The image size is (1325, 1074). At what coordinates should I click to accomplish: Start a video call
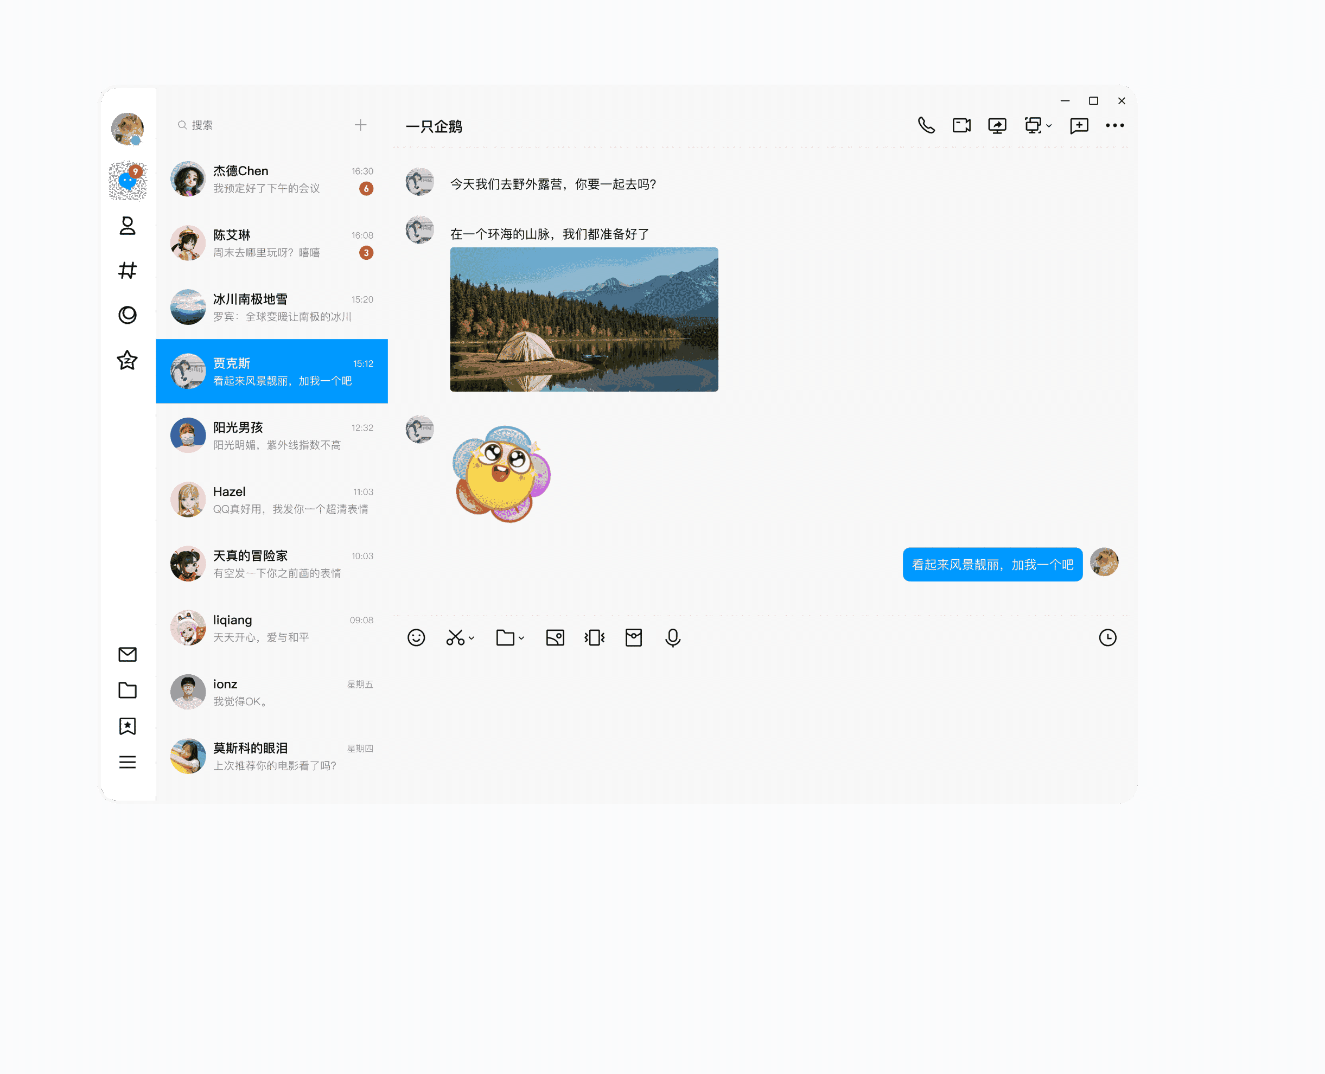click(x=961, y=126)
